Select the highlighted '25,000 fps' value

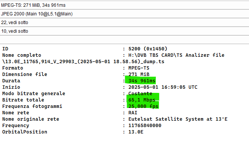point(143,106)
